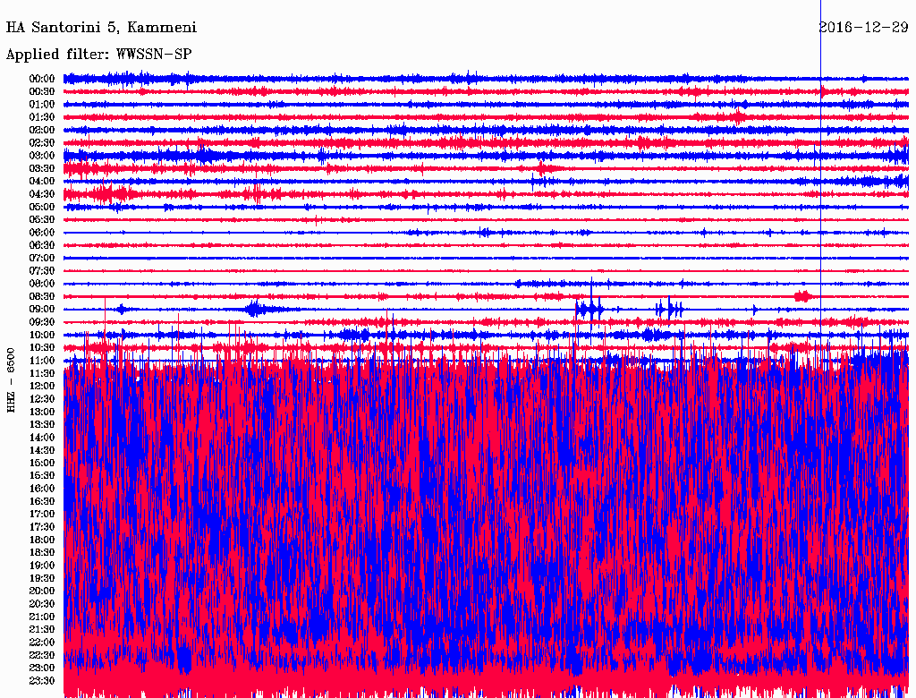Select the 04:30 time row label
The height and width of the screenshot is (698, 916).
pyautogui.click(x=42, y=194)
